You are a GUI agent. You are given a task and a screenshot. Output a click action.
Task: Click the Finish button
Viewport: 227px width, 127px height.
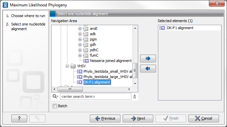tap(171, 119)
